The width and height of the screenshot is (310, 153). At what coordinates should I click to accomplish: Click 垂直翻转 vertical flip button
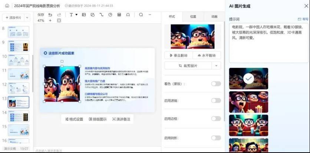click(178, 55)
